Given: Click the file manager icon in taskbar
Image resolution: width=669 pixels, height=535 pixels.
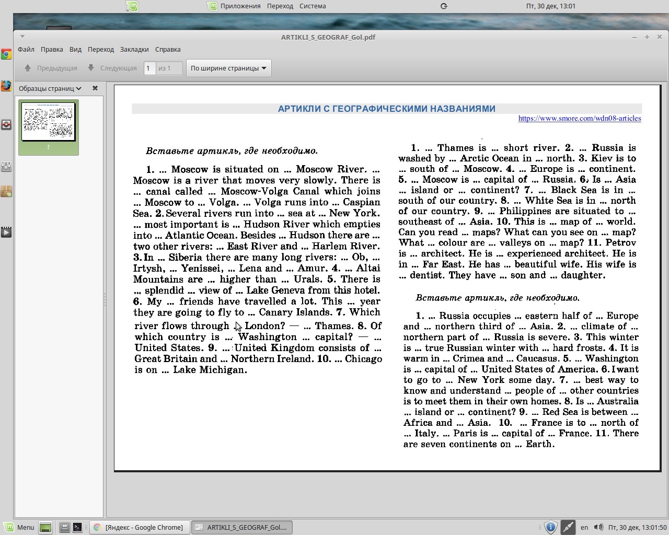Looking at the screenshot, I should tap(65, 528).
